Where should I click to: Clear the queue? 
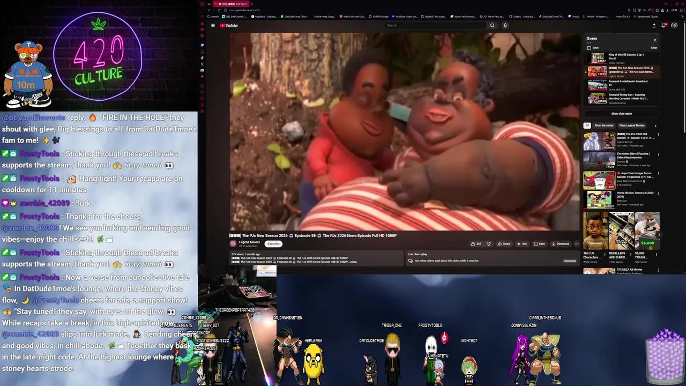pos(654,48)
